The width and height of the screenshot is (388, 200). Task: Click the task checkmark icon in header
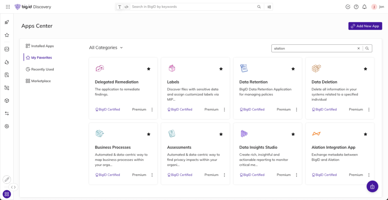coord(348,7)
